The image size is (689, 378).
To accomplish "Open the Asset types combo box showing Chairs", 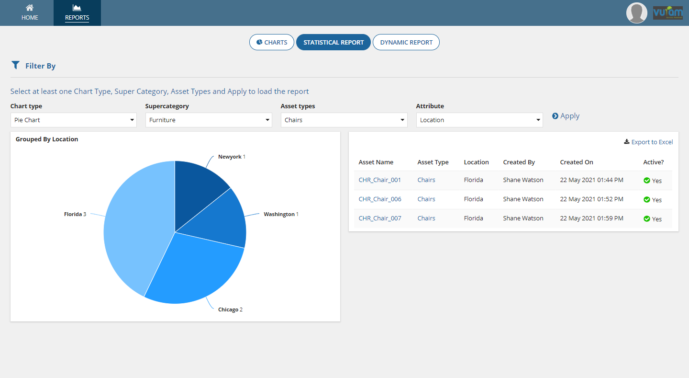I will click(x=344, y=120).
